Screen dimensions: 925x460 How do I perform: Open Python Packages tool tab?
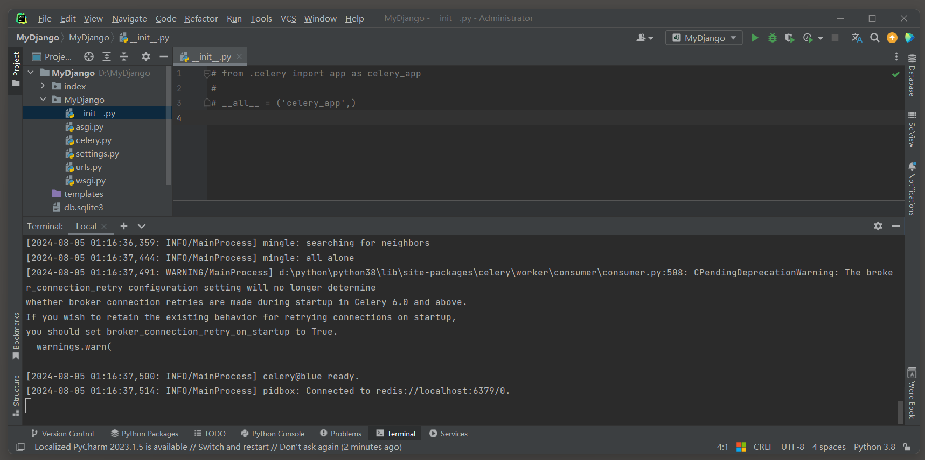tap(144, 434)
